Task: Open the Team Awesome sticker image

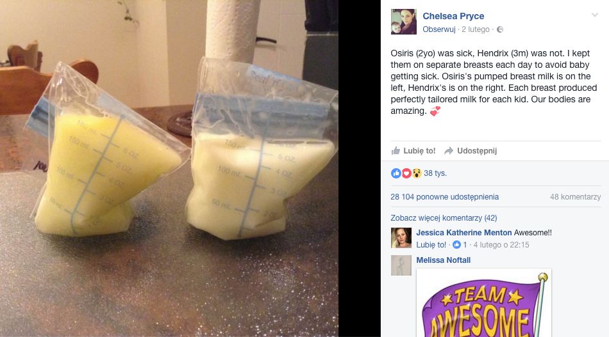Action: (483, 303)
